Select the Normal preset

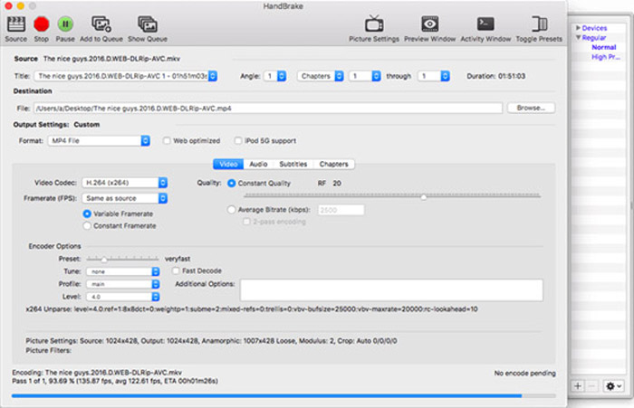tap(604, 47)
